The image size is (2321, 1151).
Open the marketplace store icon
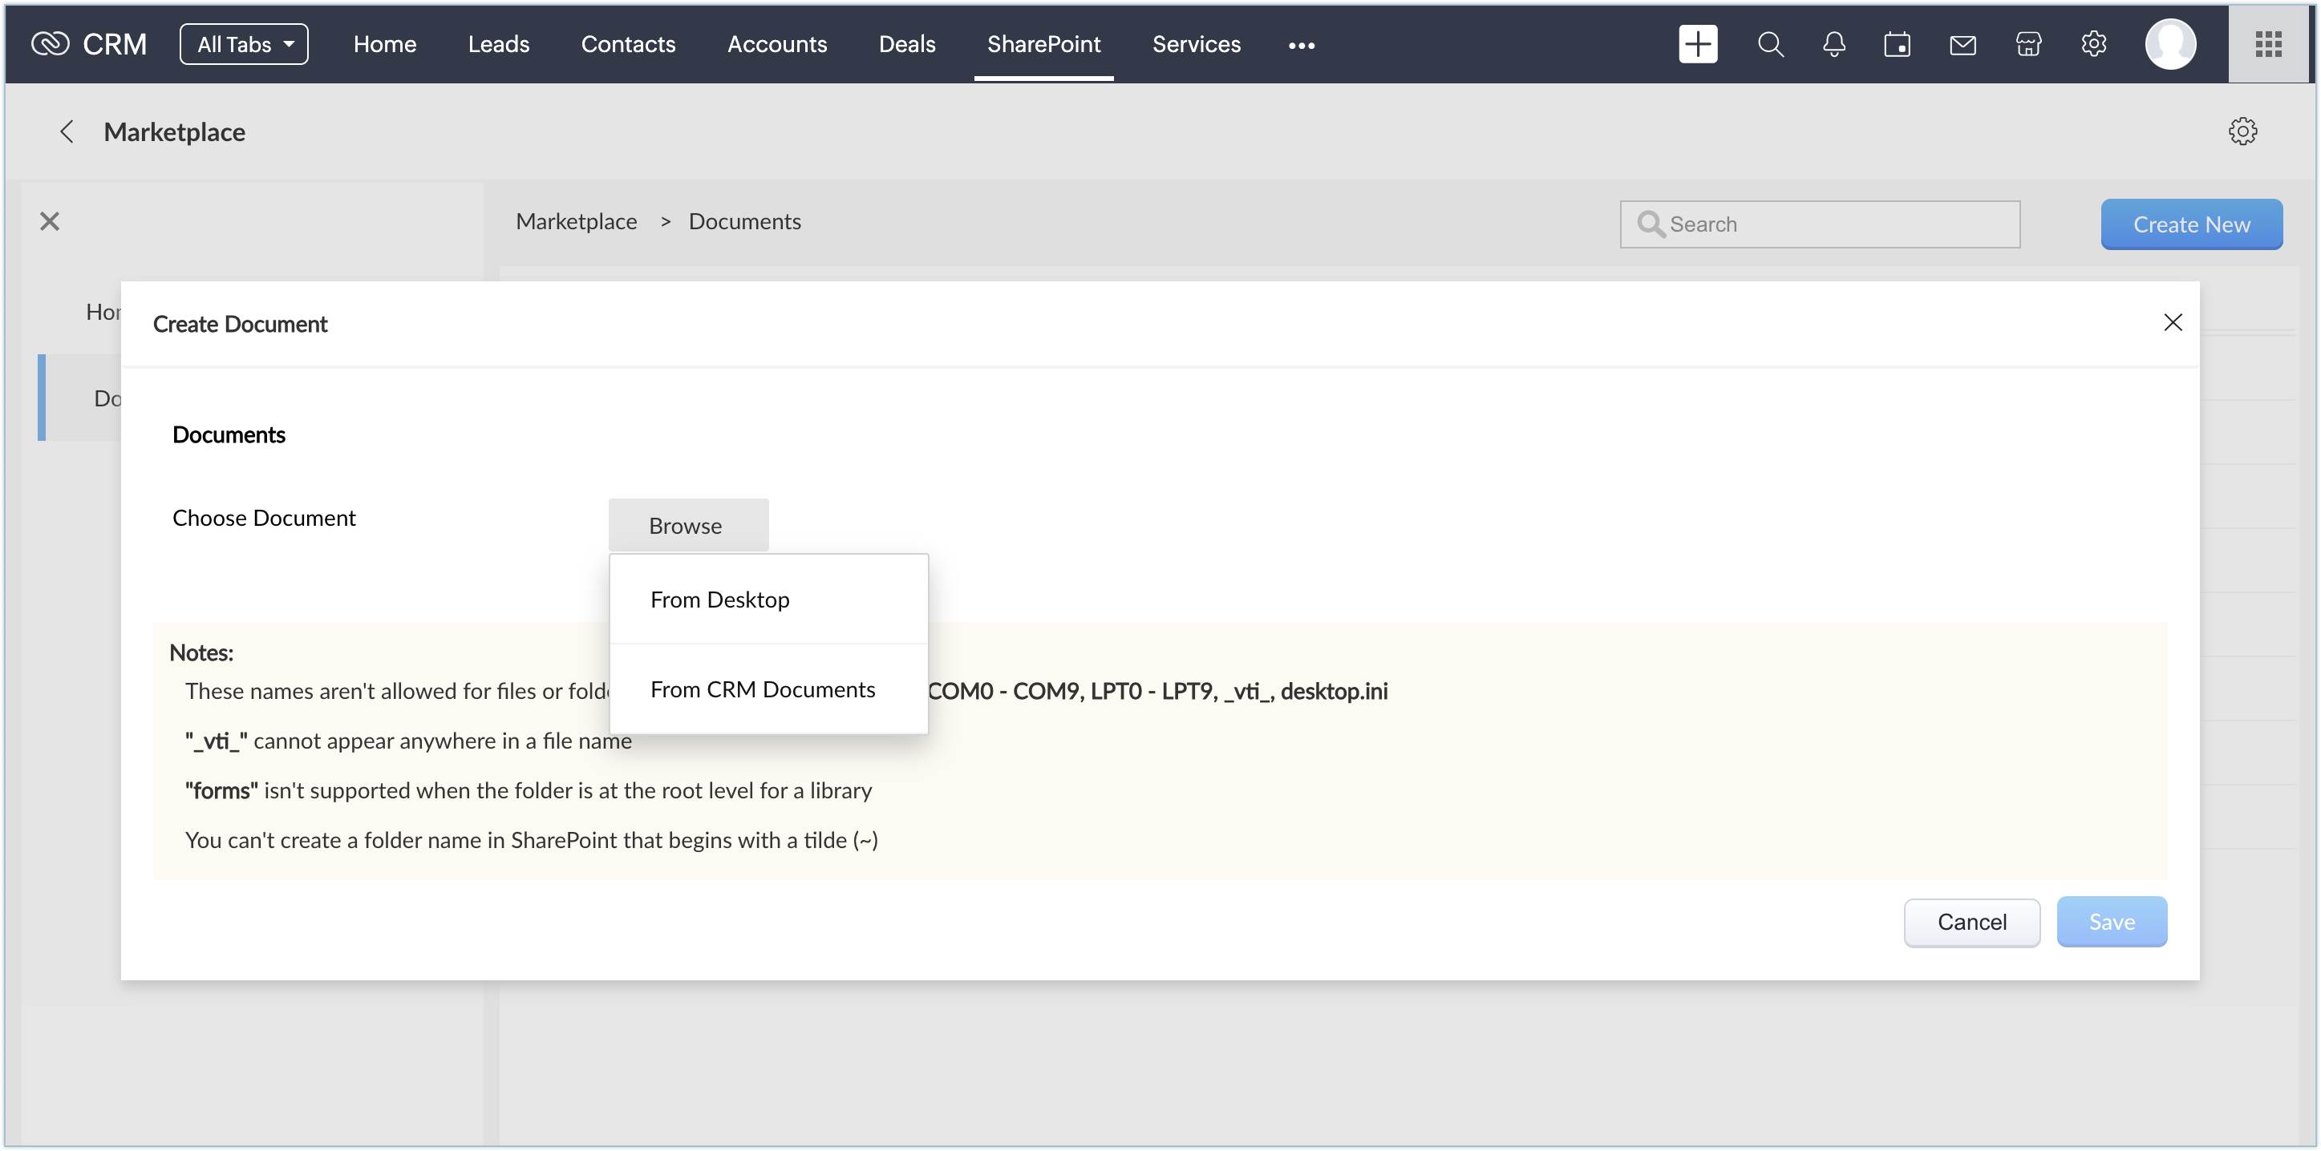[x=2028, y=44]
